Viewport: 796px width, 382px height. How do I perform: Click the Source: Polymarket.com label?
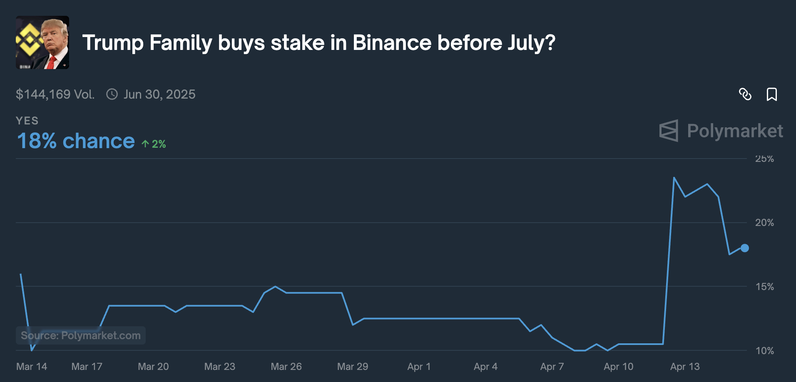(x=81, y=335)
